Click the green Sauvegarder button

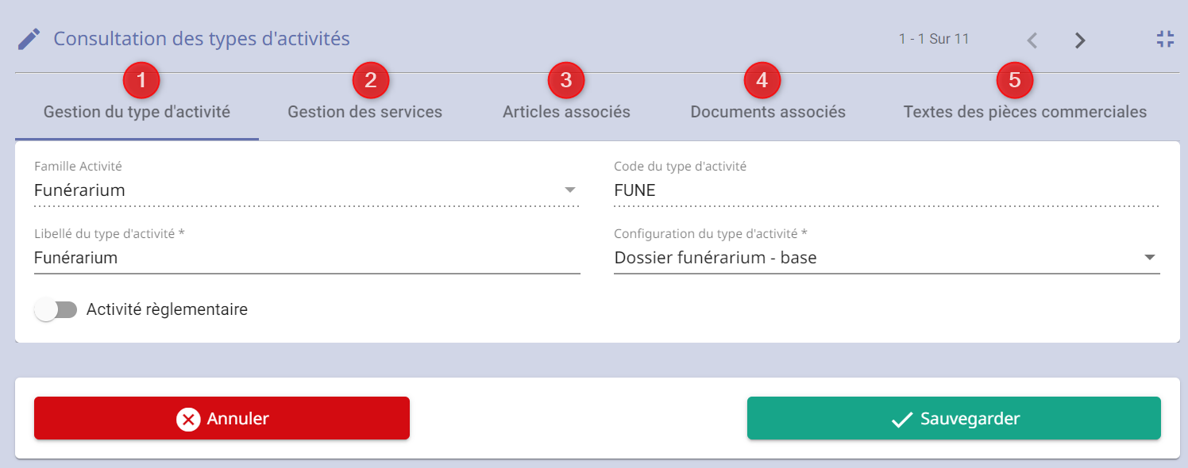pyautogui.click(x=954, y=418)
